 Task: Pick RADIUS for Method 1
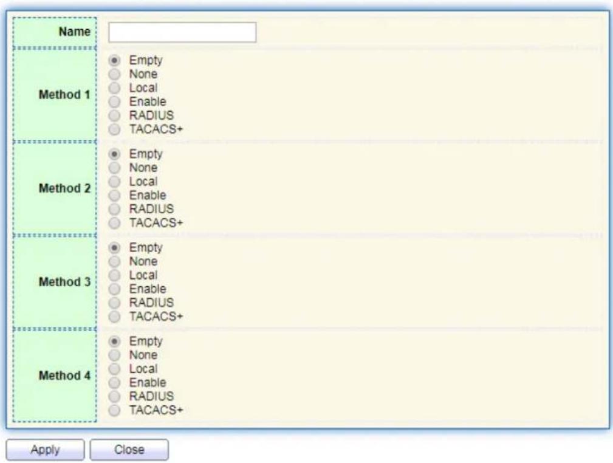coord(114,115)
